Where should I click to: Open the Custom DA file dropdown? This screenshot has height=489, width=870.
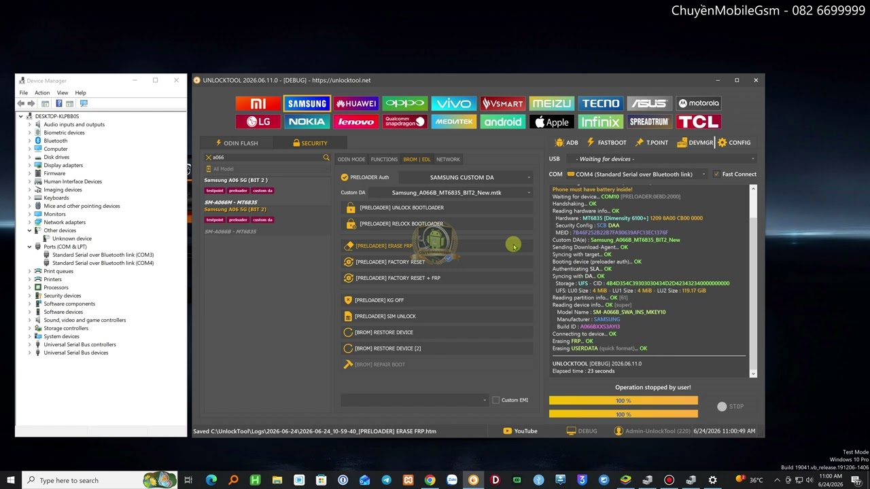coord(451,192)
